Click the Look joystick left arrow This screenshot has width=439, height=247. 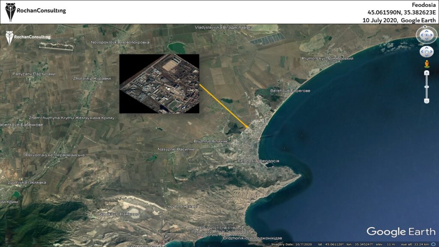click(422, 35)
